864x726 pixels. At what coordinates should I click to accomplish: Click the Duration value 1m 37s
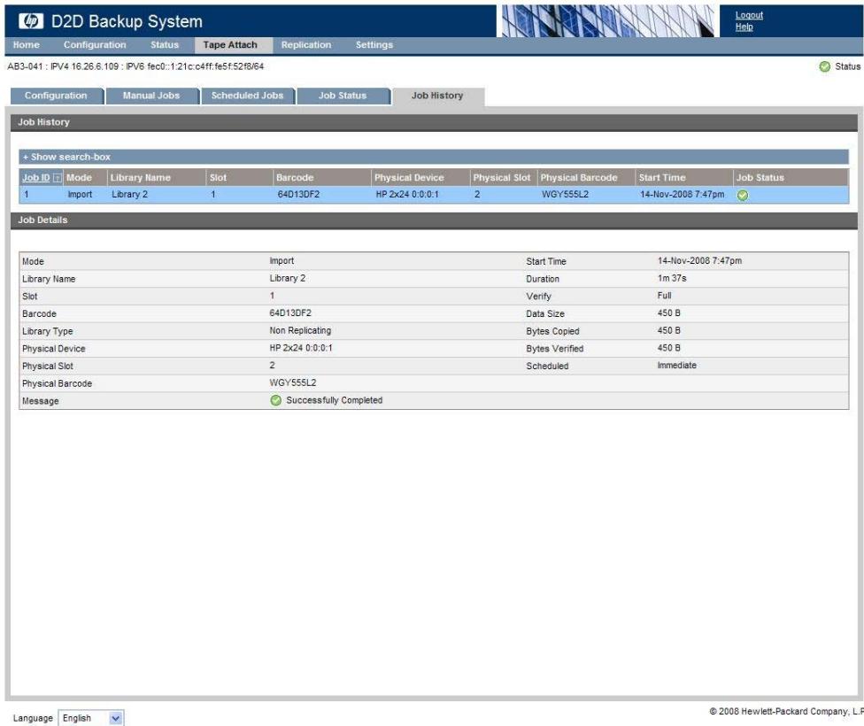[672, 278]
